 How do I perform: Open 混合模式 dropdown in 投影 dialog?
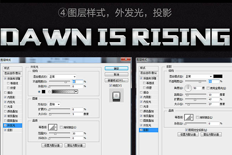tap(199, 76)
